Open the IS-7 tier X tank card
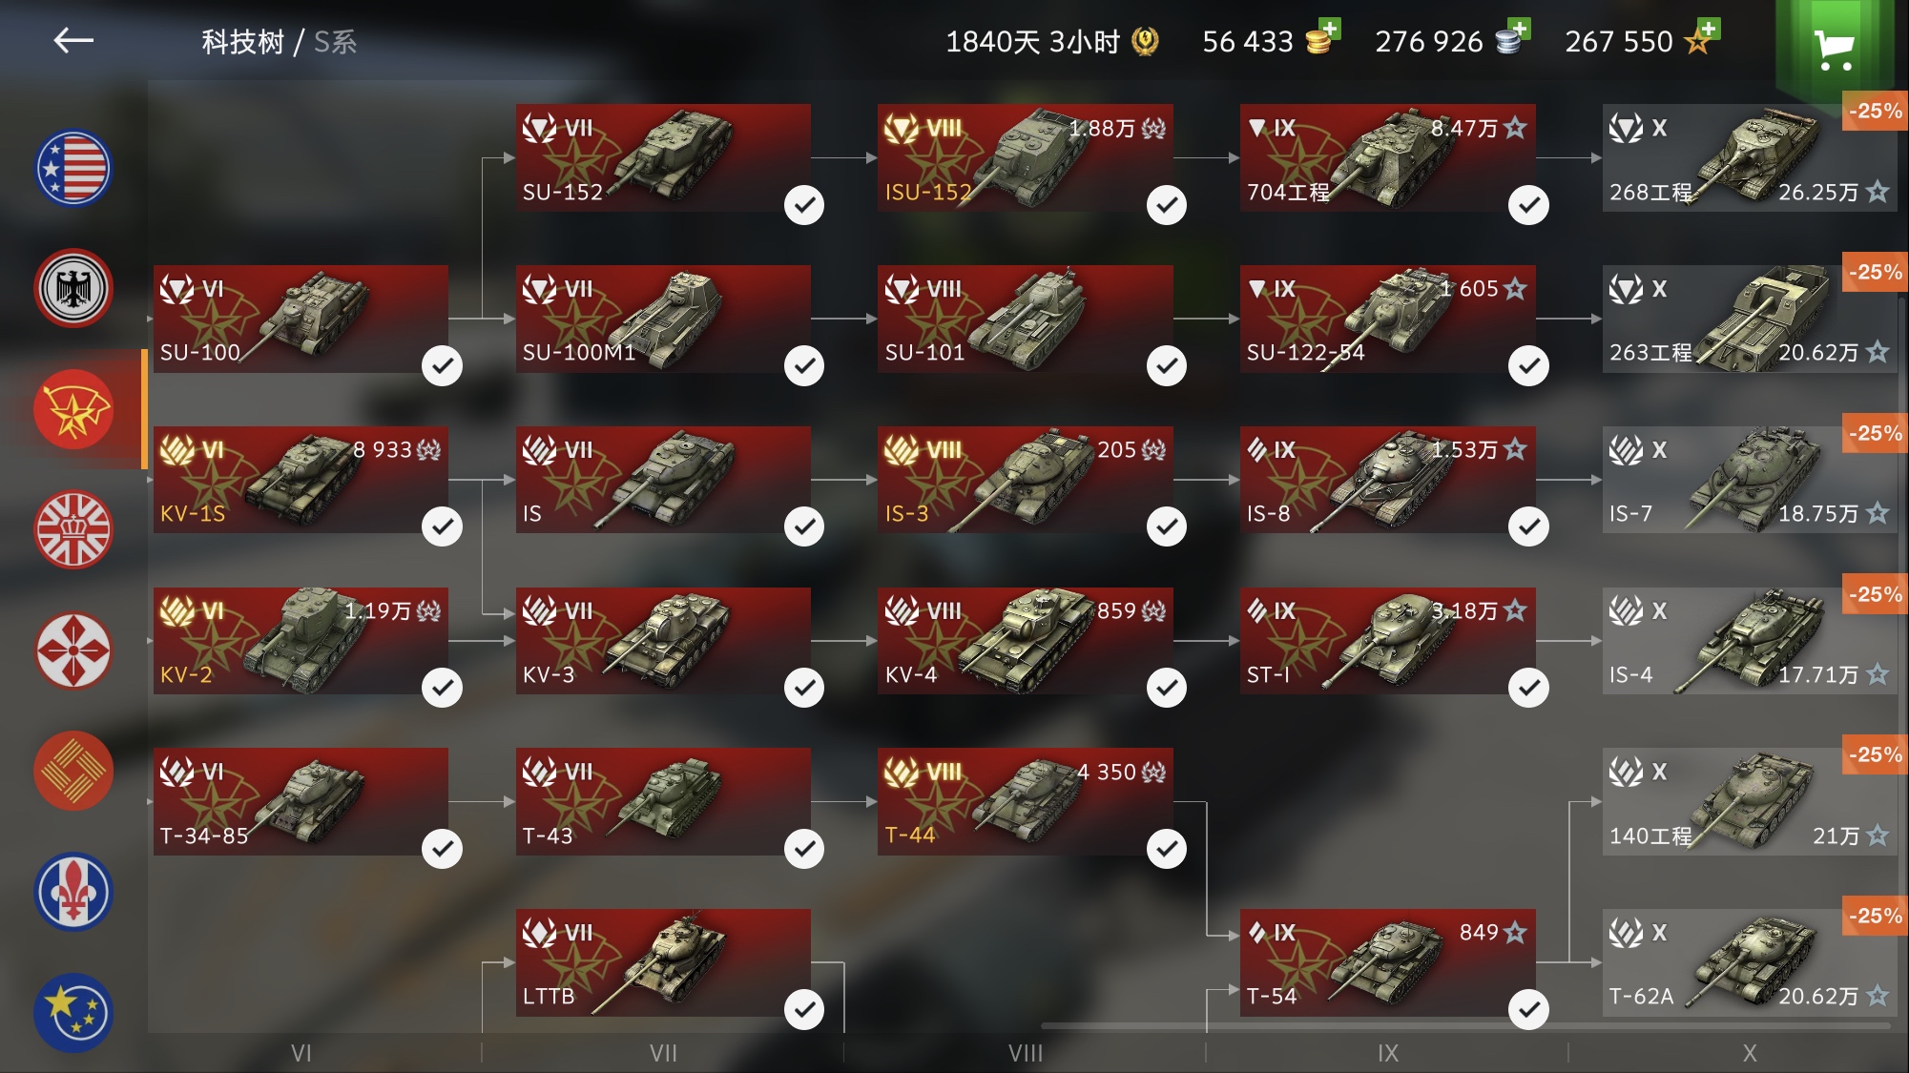 [x=1750, y=480]
